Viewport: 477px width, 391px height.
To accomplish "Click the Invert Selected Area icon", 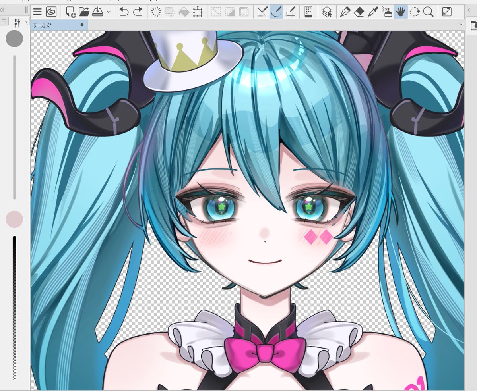I will tap(230, 12).
